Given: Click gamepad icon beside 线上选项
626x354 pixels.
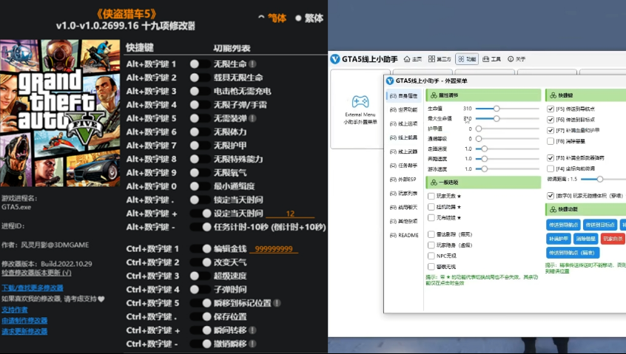Looking at the screenshot, I should [x=393, y=123].
